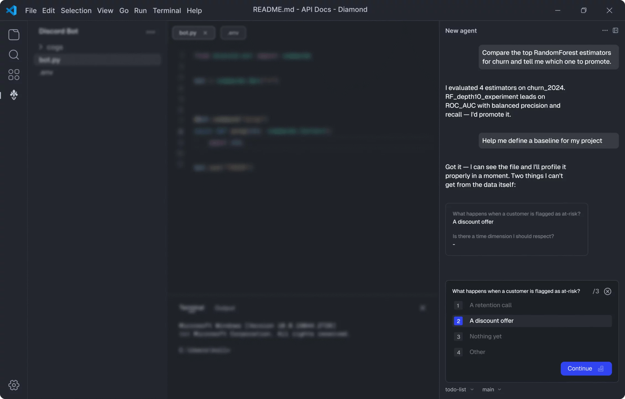Choose option 2 A discount offer
The height and width of the screenshot is (399, 625).
[x=532, y=321]
